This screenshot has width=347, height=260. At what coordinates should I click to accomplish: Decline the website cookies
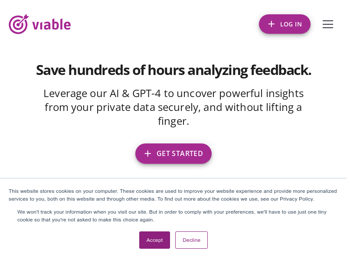click(x=191, y=240)
